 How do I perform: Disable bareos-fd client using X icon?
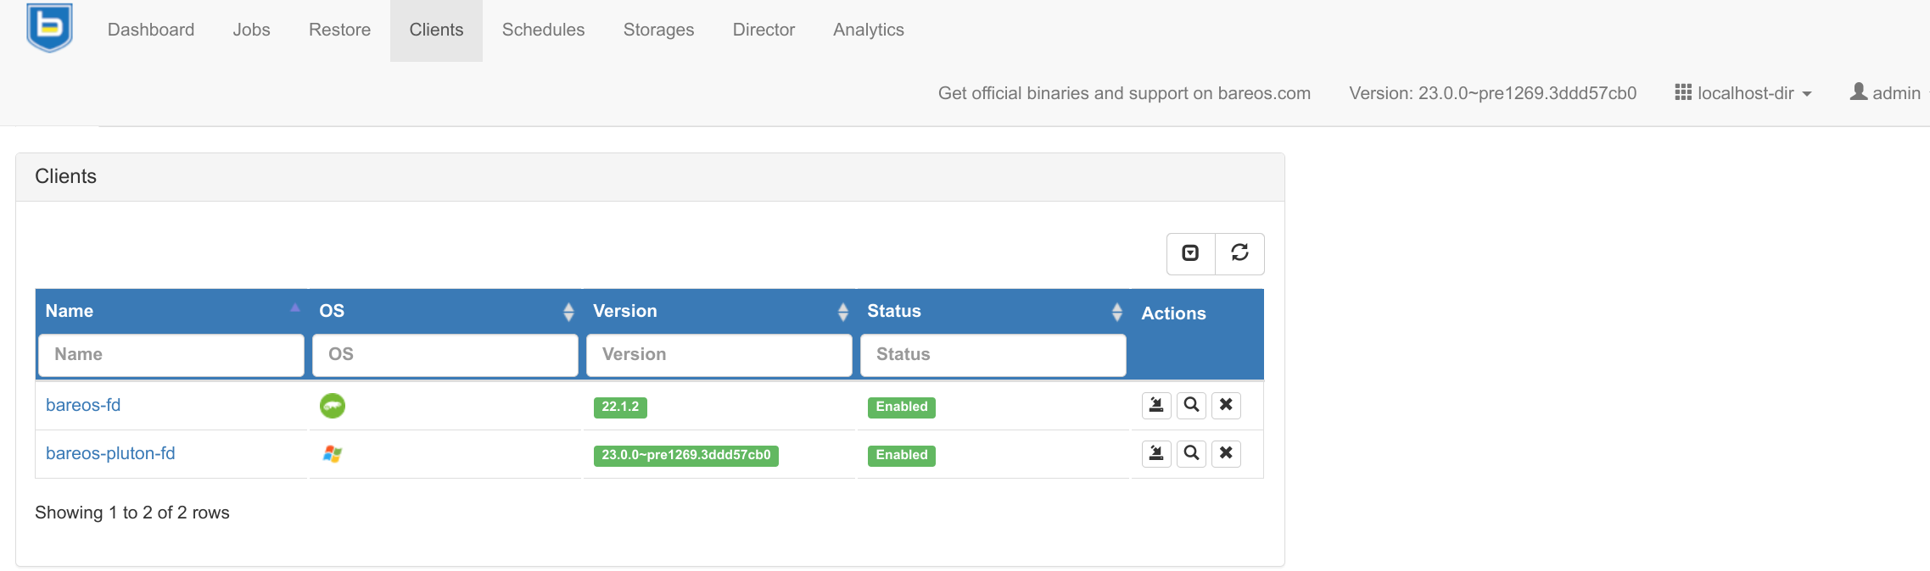pos(1226,405)
